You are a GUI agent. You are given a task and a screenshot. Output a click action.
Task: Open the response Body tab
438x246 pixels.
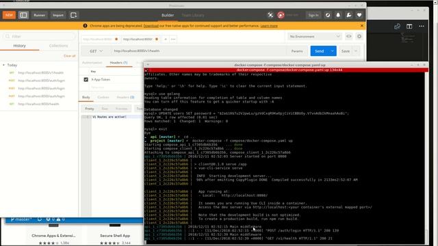point(86,97)
